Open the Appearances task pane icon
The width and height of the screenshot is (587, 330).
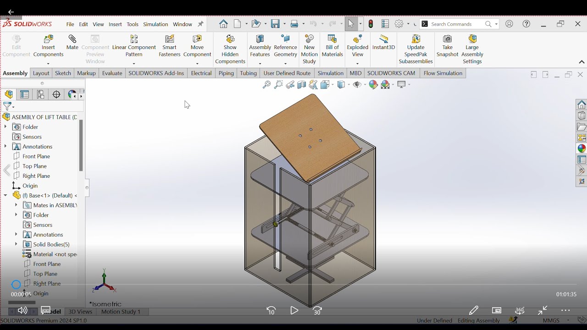581,148
